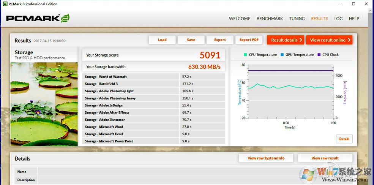Viewport: 374px width, 185px height.
Task: Click View raw SystemInfo
Action: (266, 158)
